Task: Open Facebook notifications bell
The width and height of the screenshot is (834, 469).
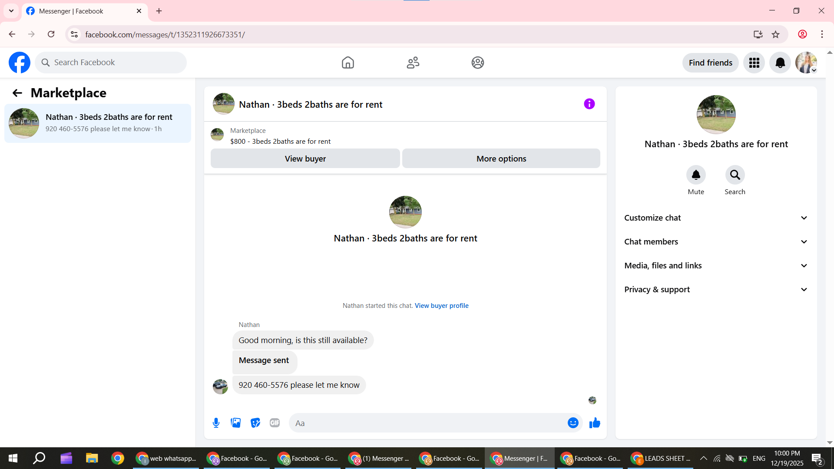Action: [x=780, y=63]
